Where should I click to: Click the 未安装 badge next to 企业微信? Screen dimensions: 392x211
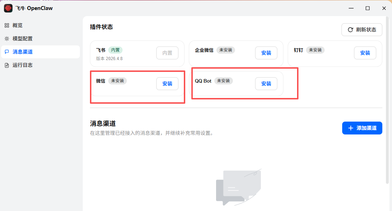click(x=225, y=50)
